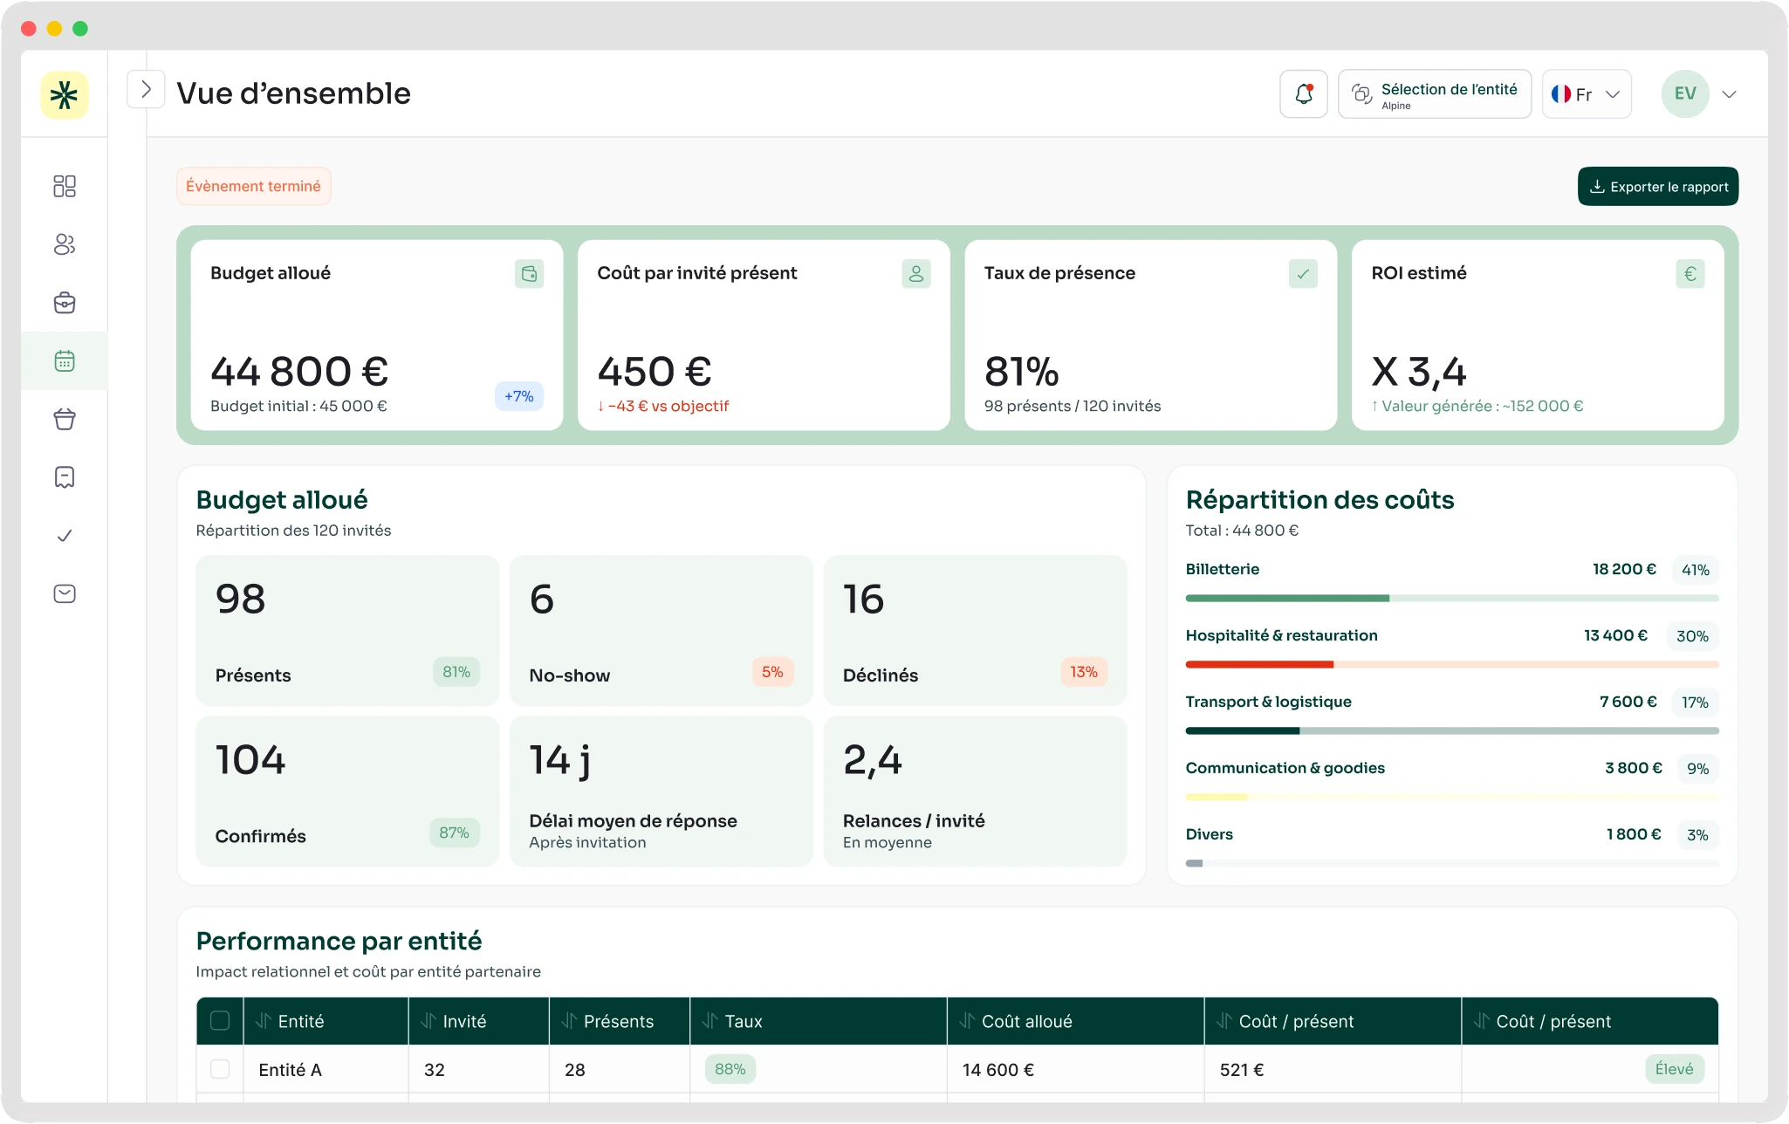This screenshot has width=1789, height=1124.
Task: Click the Transport & logistique label
Action: tap(1269, 702)
